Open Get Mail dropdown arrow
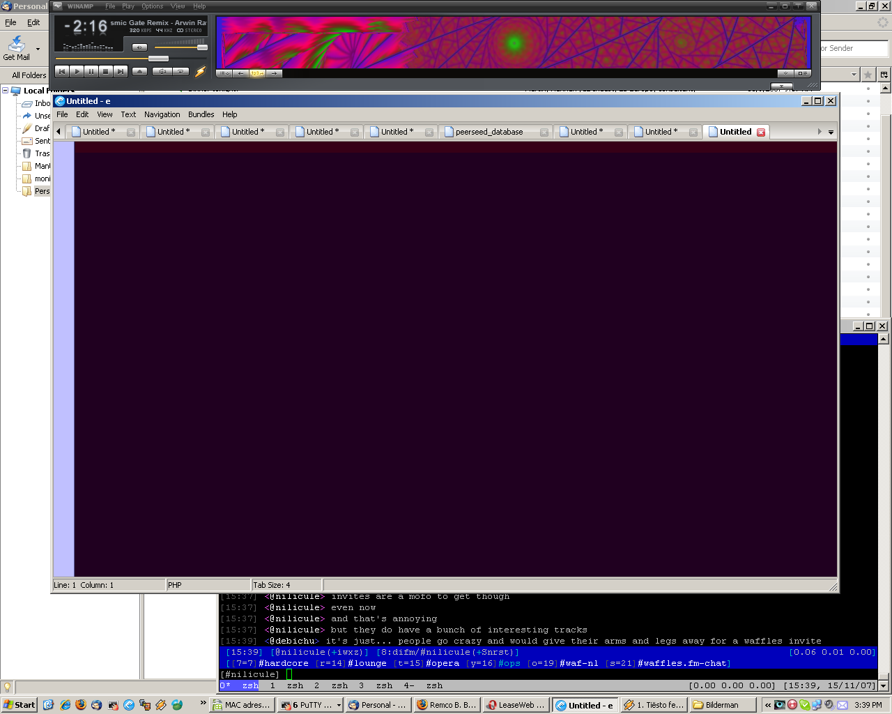 38,49
